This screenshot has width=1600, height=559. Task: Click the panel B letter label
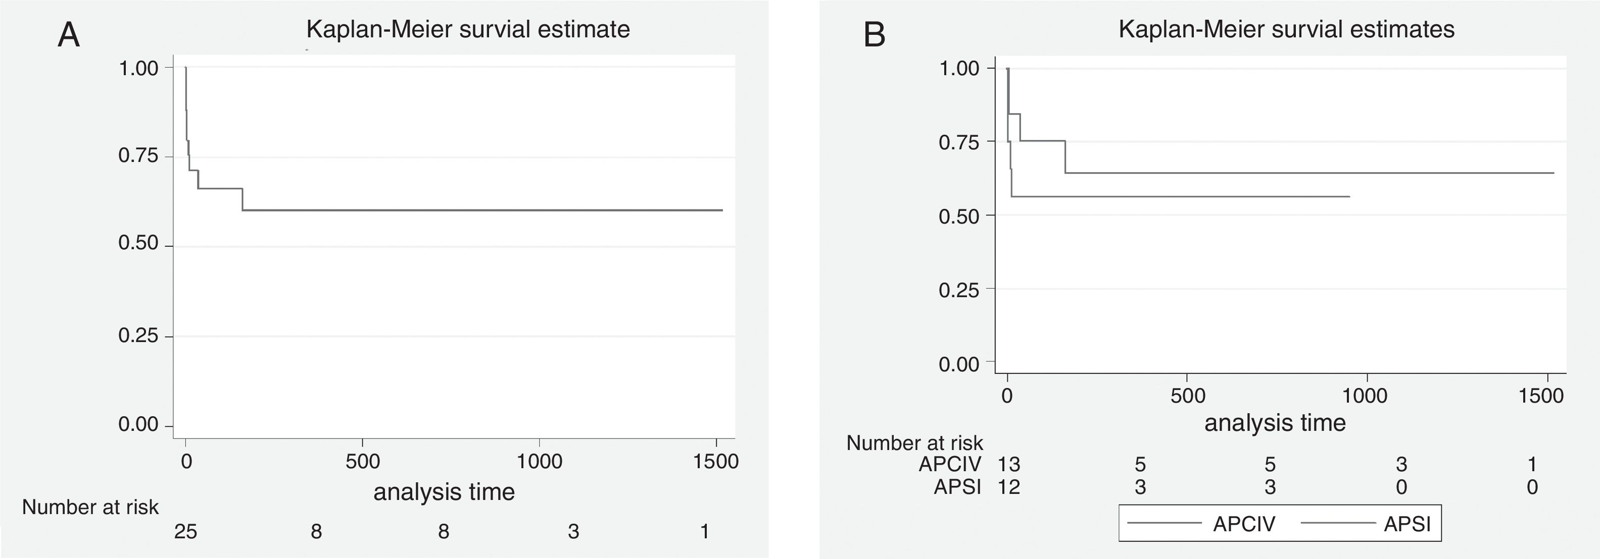coord(875,35)
